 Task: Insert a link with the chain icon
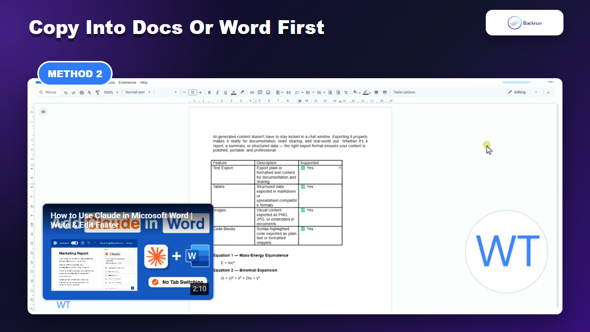(252, 92)
